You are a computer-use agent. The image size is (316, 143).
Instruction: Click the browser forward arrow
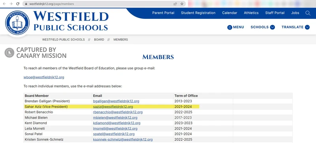point(11,4)
